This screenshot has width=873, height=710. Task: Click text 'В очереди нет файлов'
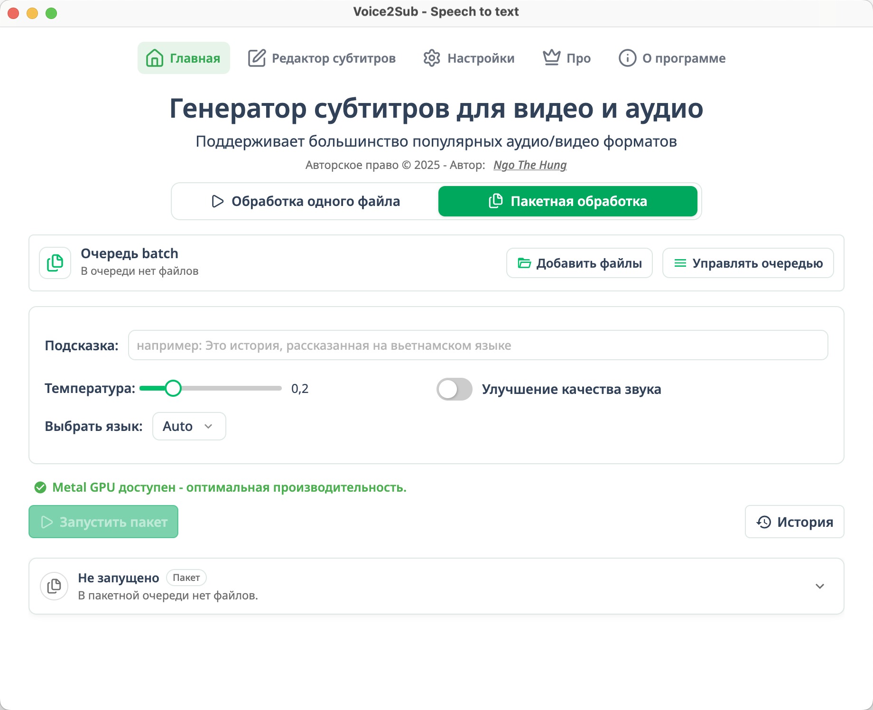coord(139,271)
